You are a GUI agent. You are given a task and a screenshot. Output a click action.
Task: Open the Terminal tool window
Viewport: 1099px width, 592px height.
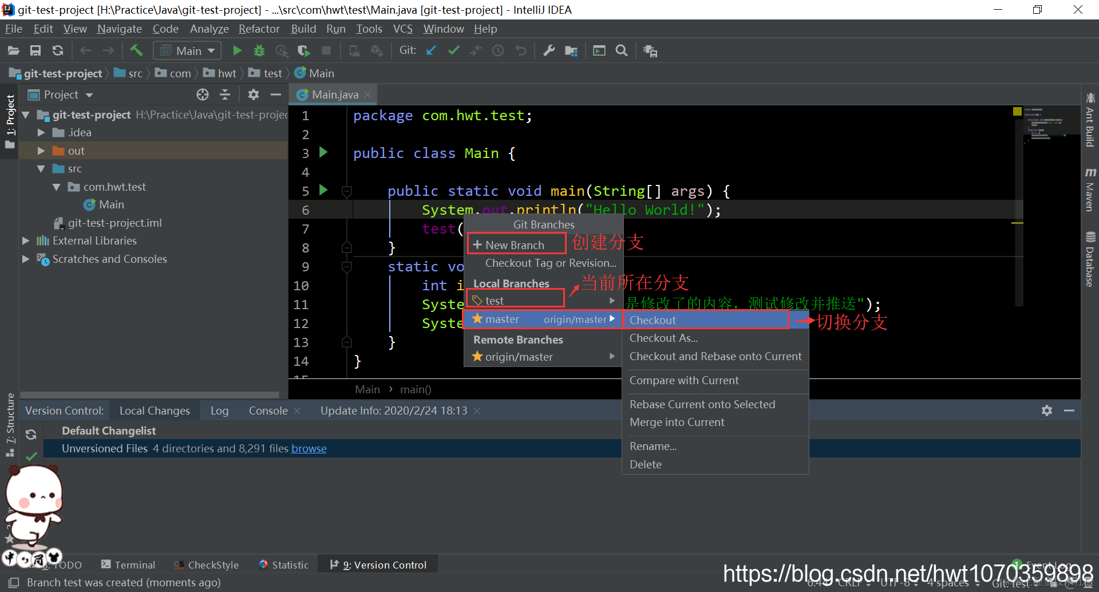pyautogui.click(x=129, y=565)
